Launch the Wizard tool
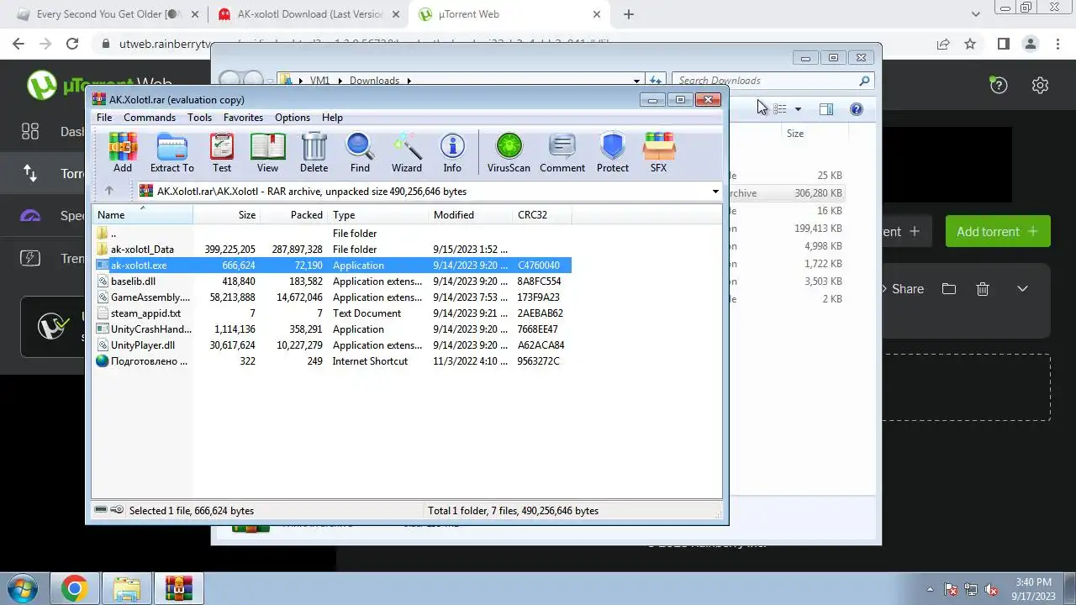This screenshot has height=605, width=1076. [407, 153]
